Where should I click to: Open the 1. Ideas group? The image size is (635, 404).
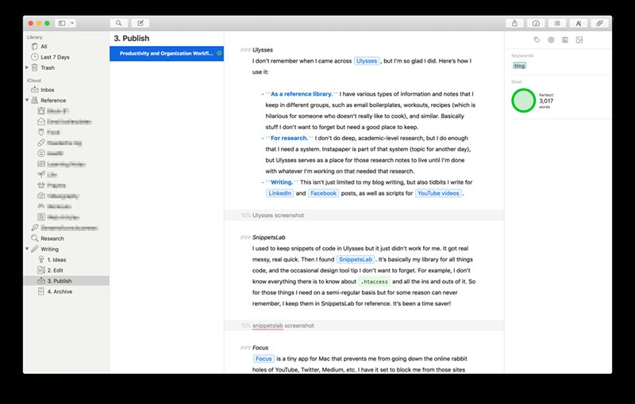point(57,260)
